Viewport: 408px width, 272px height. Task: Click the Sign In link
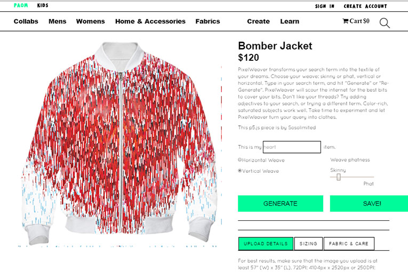[x=324, y=6]
